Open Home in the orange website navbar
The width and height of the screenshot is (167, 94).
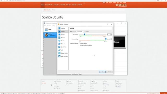42,5
